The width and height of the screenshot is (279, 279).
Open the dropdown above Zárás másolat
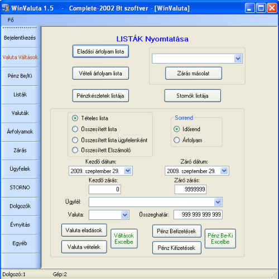click(x=238, y=59)
